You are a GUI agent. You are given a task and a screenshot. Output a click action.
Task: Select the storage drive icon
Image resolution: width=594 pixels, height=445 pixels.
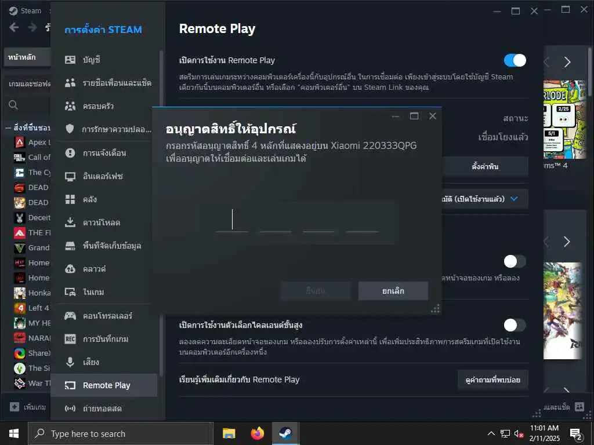click(x=70, y=246)
